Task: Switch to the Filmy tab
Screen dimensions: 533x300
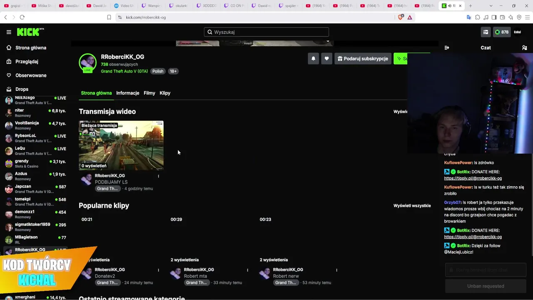Action: [x=149, y=93]
